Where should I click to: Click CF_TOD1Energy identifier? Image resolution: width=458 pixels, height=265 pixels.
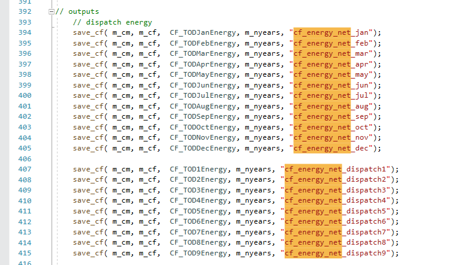198,169
